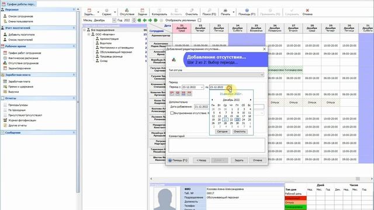The image size is (374, 210).
Task: Click the Помощь (F1) dialog button
Action: click(x=178, y=160)
